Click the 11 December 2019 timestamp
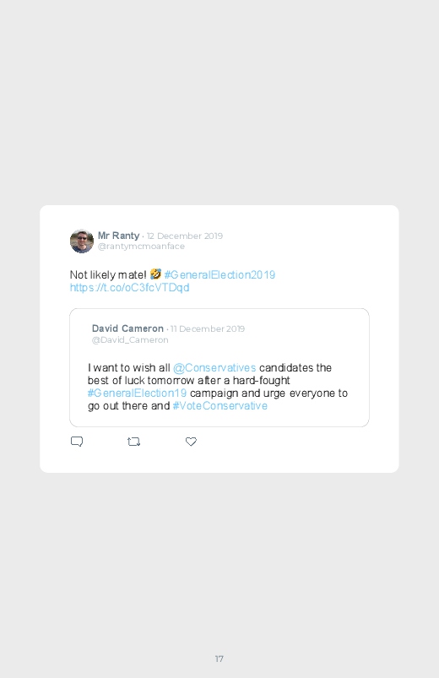 208,328
